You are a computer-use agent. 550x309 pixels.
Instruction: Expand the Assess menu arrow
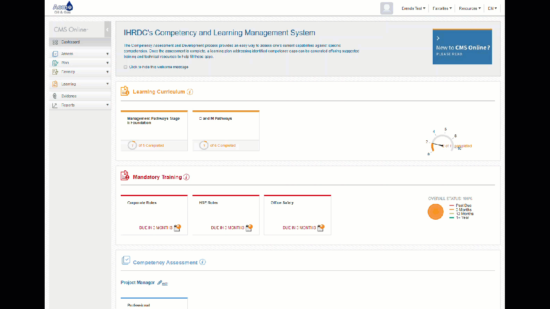(x=107, y=54)
